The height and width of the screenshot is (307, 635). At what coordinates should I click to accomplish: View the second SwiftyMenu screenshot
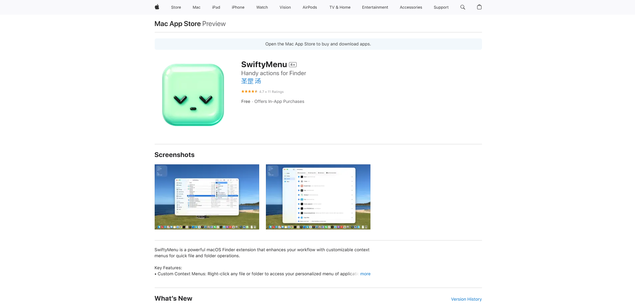click(x=318, y=197)
